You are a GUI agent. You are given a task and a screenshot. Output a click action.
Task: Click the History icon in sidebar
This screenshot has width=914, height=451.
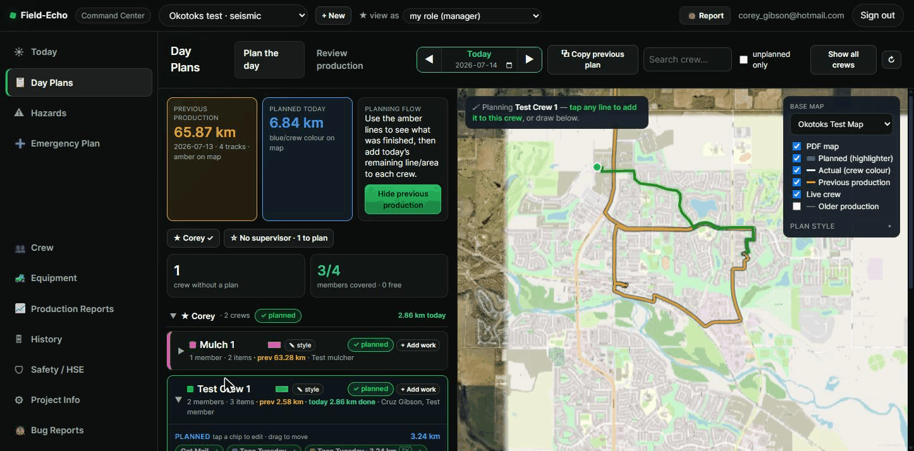(19, 339)
